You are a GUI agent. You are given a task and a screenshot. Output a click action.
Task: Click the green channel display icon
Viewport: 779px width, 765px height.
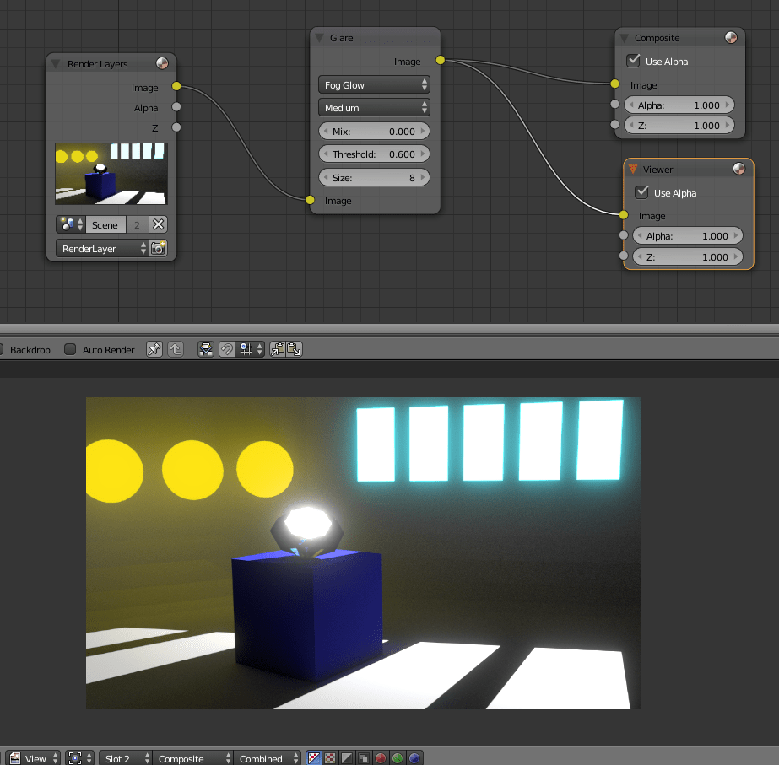click(x=398, y=758)
